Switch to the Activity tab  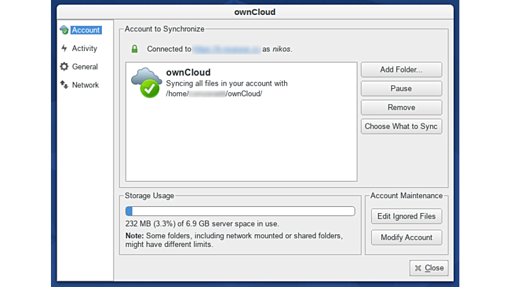[x=85, y=48]
